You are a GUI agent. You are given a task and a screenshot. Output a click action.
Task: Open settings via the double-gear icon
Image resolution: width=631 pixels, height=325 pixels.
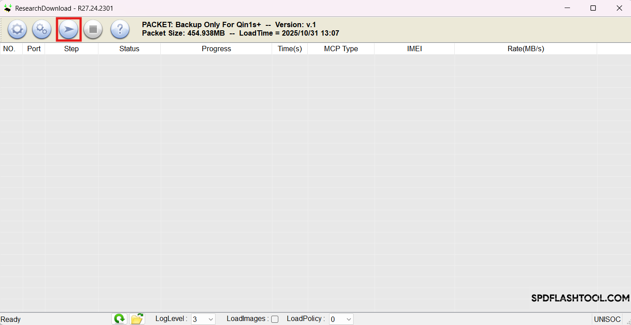coord(41,29)
